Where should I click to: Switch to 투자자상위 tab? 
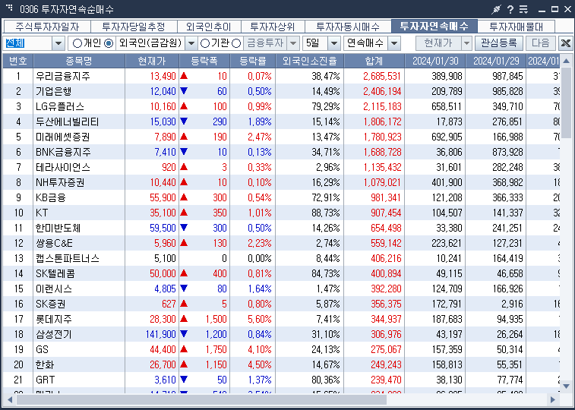[273, 27]
